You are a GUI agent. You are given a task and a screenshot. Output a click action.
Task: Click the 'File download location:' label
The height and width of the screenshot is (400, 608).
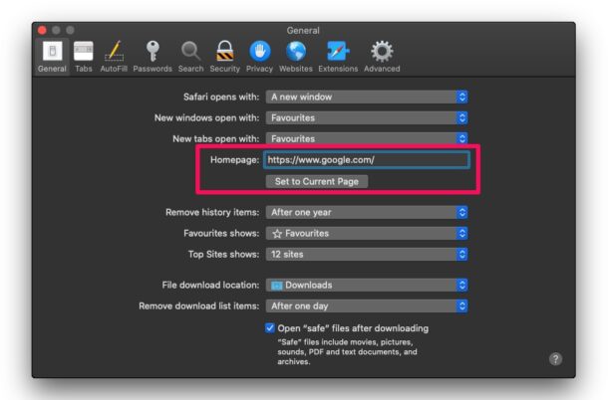click(210, 285)
